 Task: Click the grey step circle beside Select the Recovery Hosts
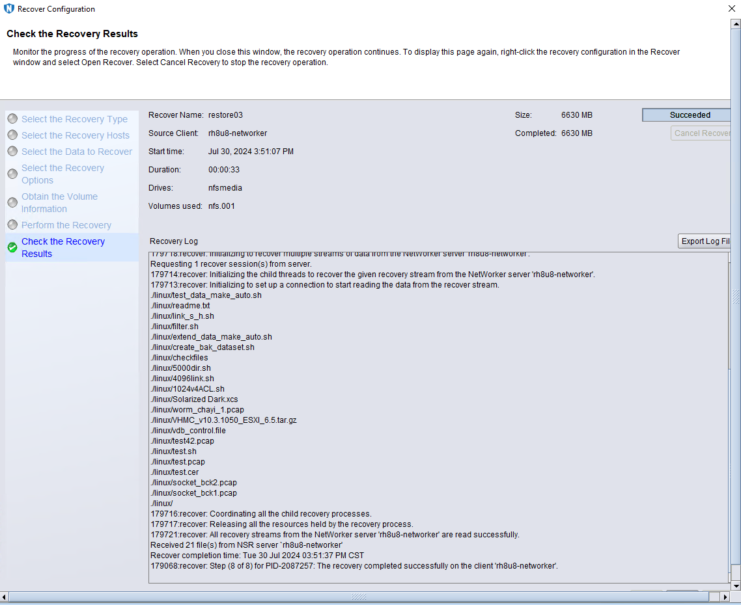[x=13, y=135]
